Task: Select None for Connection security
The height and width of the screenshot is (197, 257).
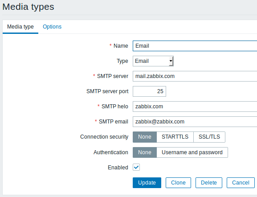Action: coord(145,137)
